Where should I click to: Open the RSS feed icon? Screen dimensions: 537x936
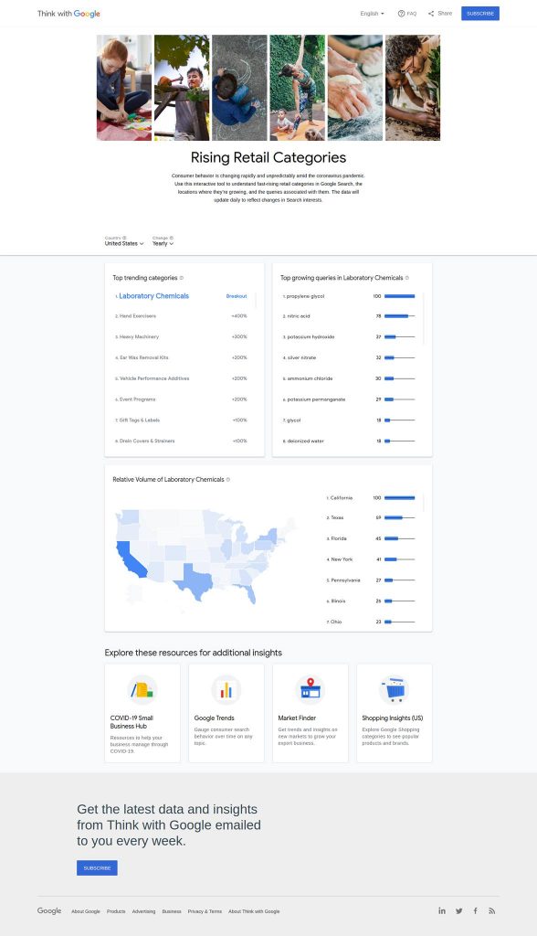(491, 911)
